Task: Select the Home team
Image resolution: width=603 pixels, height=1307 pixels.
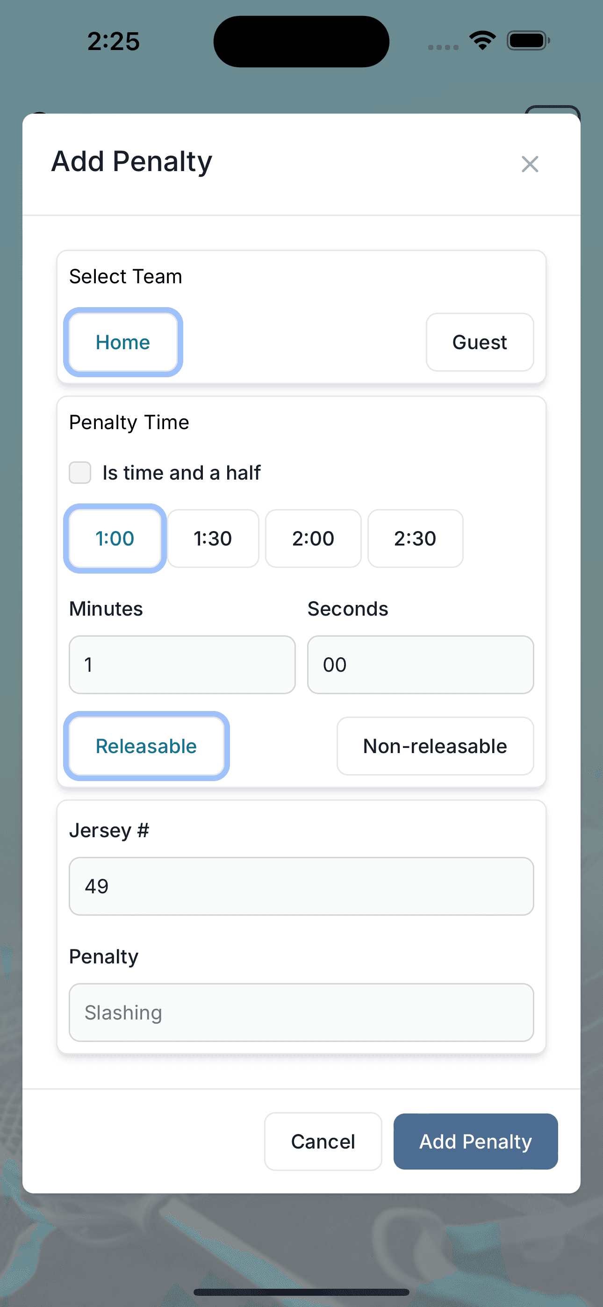Action: (122, 342)
